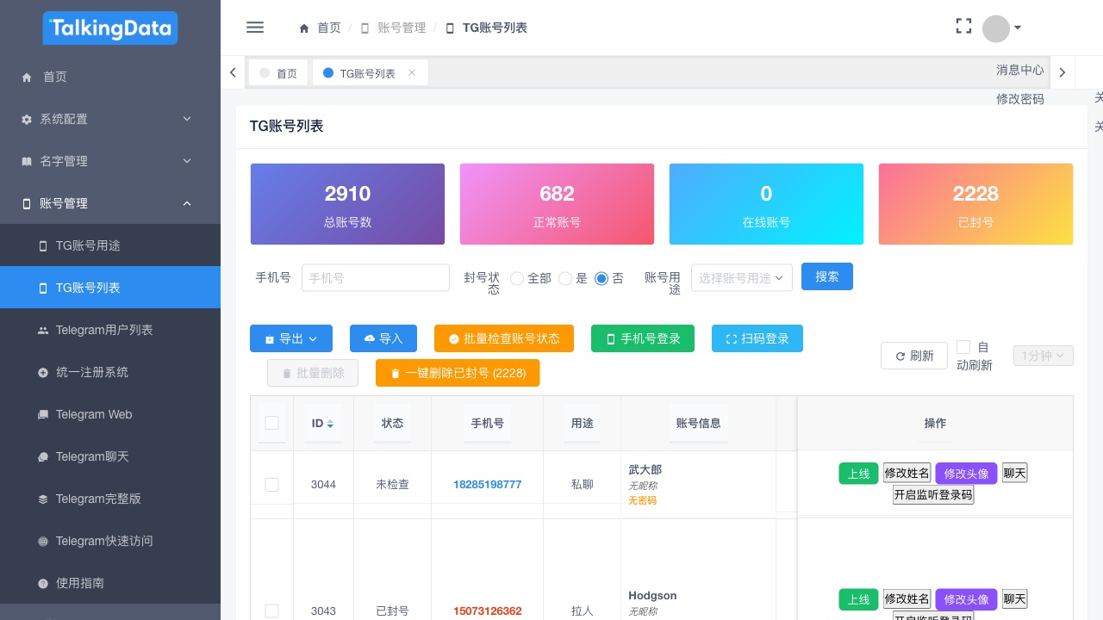The width and height of the screenshot is (1103, 620).
Task: Click the 搜索 button
Action: 826,276
